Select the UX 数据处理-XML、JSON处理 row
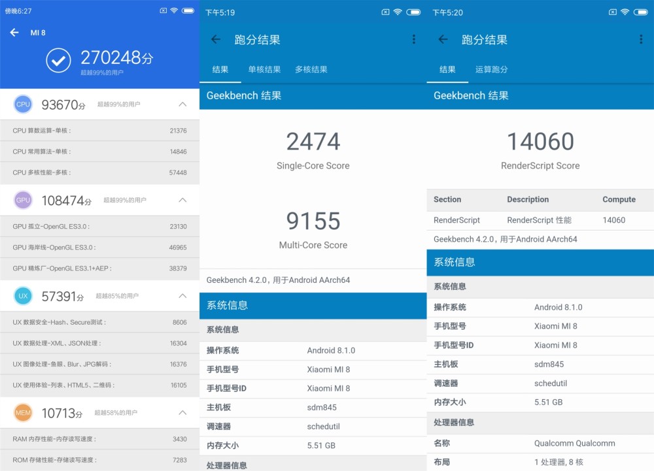 [99, 343]
